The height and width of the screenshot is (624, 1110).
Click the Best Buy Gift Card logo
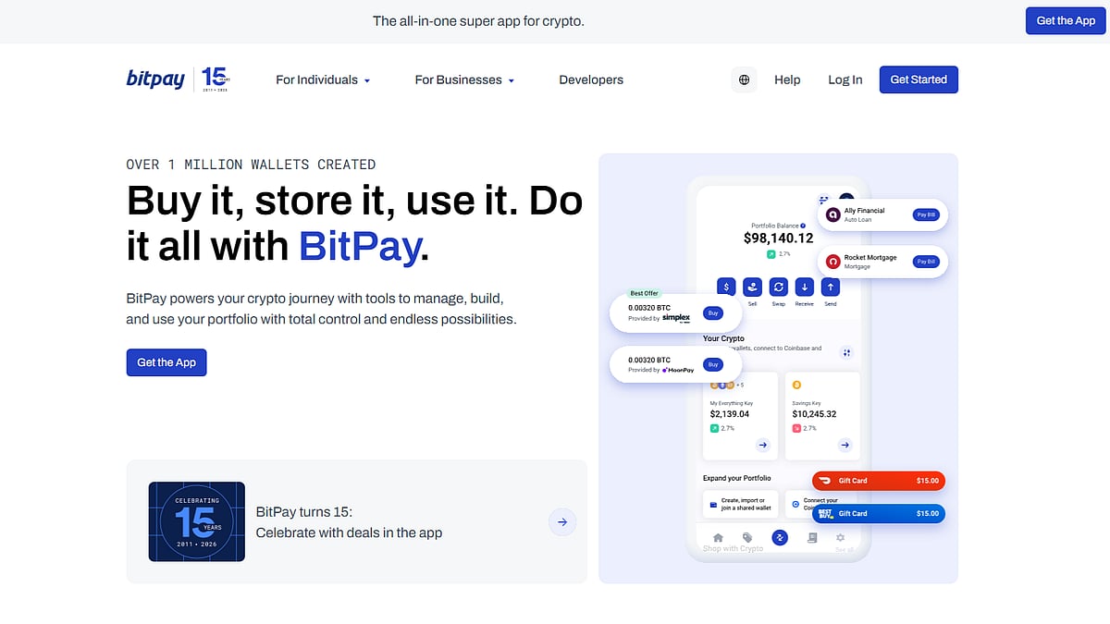[825, 513]
